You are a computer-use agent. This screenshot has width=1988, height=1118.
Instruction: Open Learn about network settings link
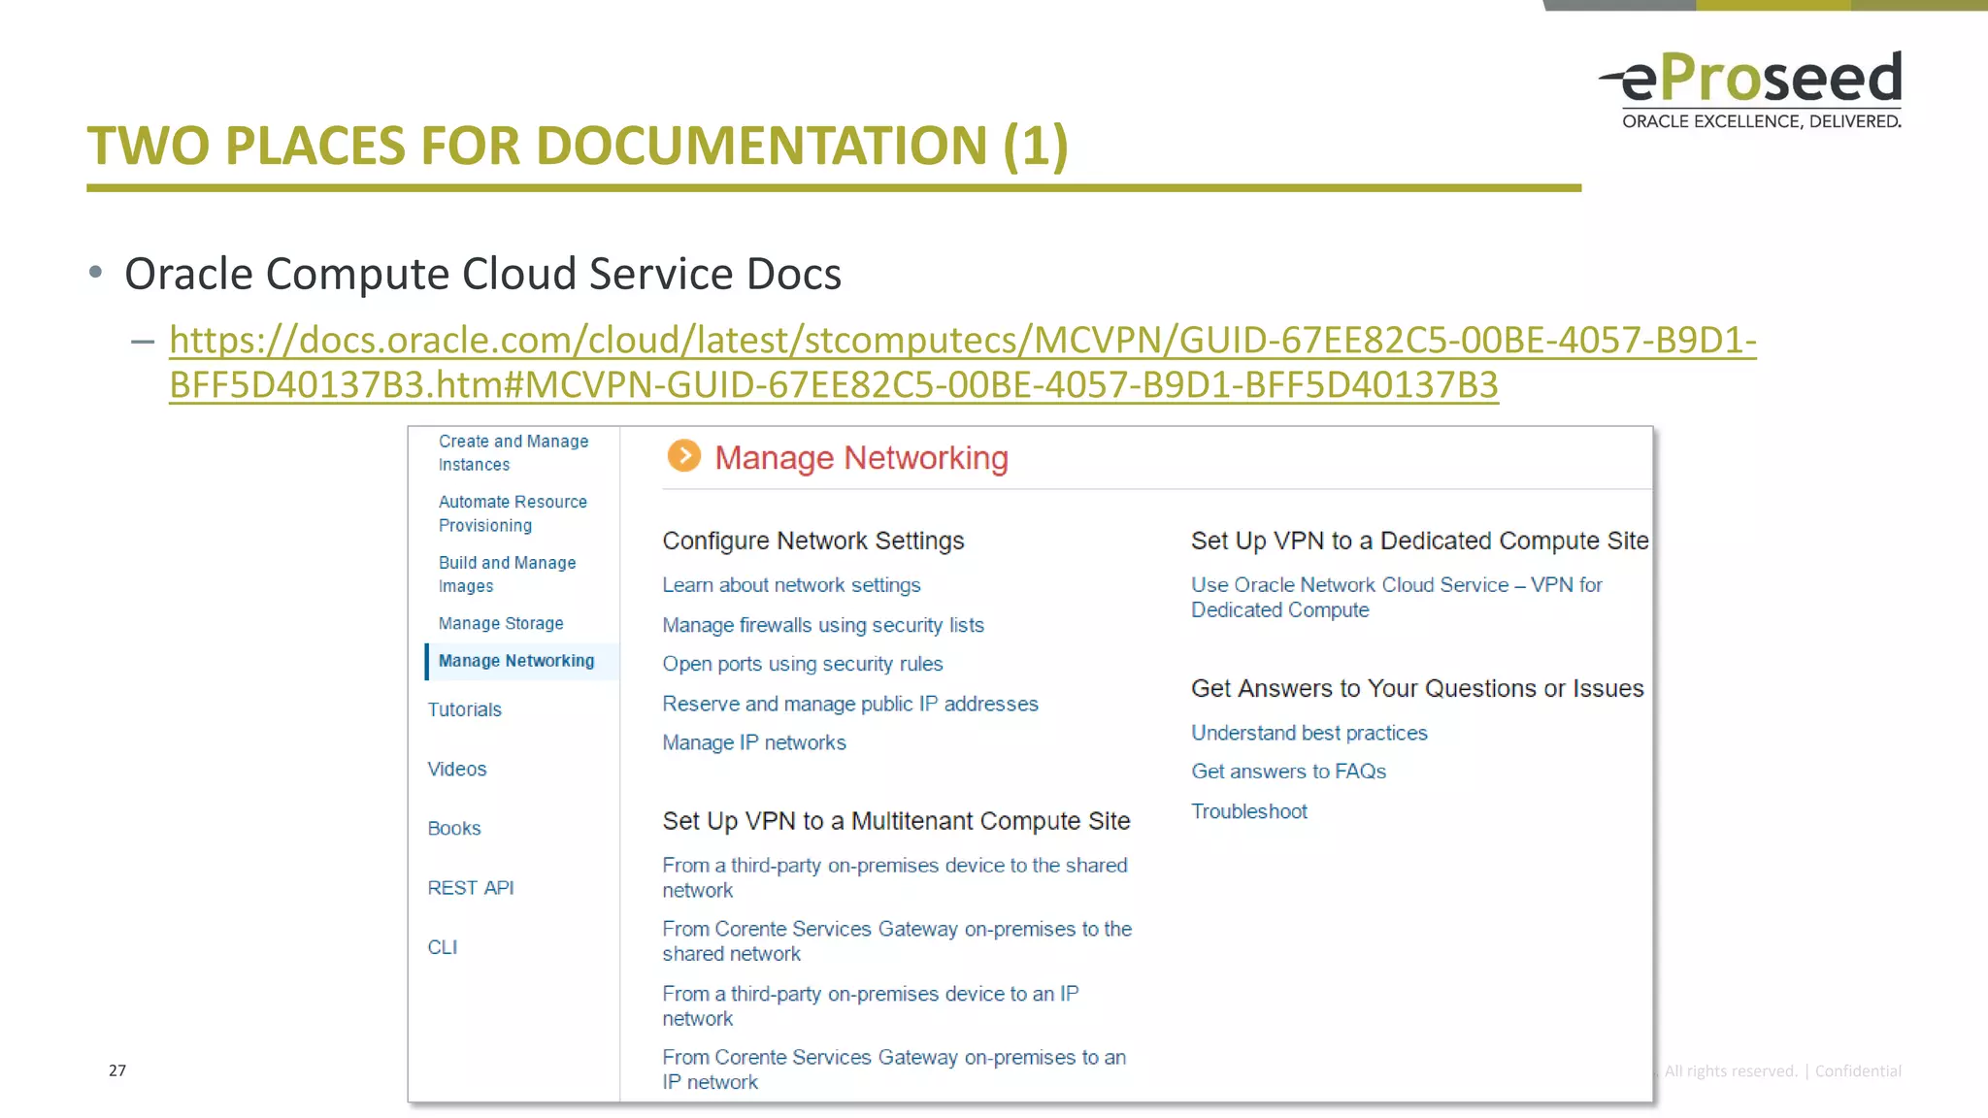pyautogui.click(x=791, y=585)
